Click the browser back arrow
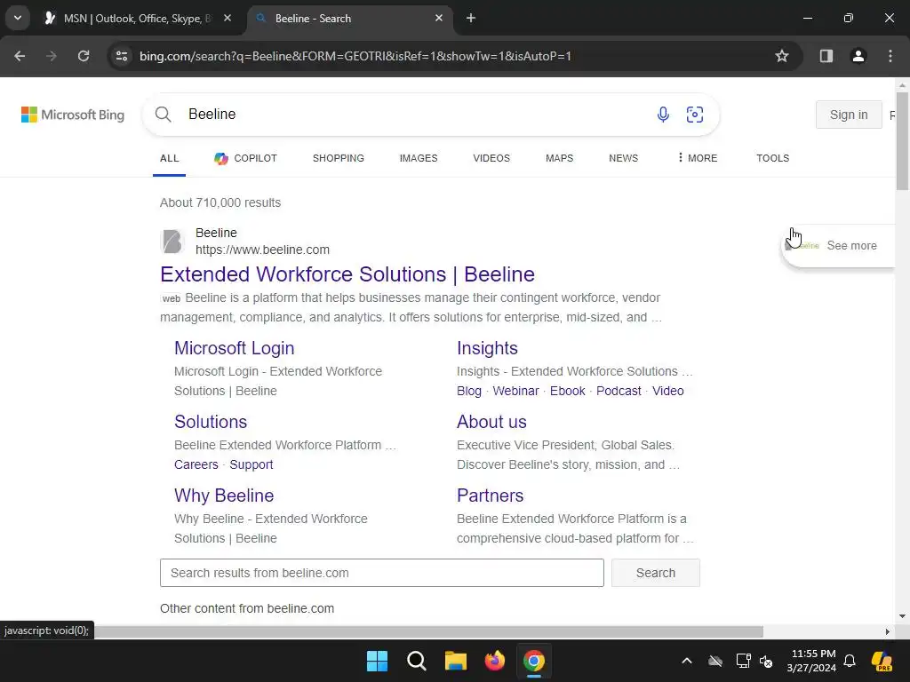Screen dimensions: 910x682 point(20,56)
